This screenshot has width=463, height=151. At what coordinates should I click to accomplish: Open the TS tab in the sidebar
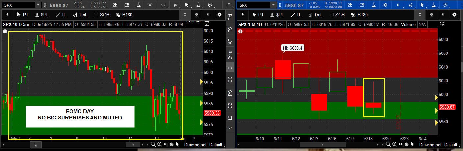coord(230,30)
